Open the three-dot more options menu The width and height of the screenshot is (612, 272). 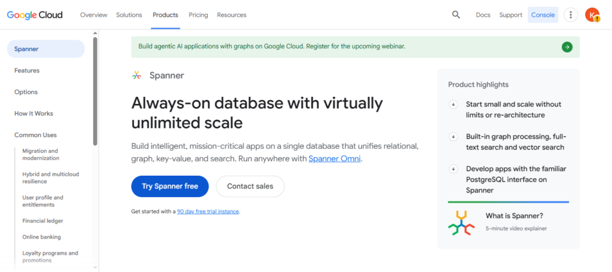coord(571,15)
